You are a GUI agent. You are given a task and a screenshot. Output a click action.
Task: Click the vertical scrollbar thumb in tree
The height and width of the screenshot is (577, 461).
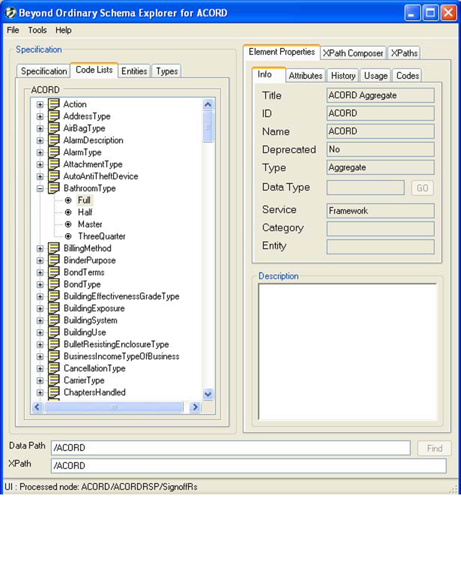208,127
